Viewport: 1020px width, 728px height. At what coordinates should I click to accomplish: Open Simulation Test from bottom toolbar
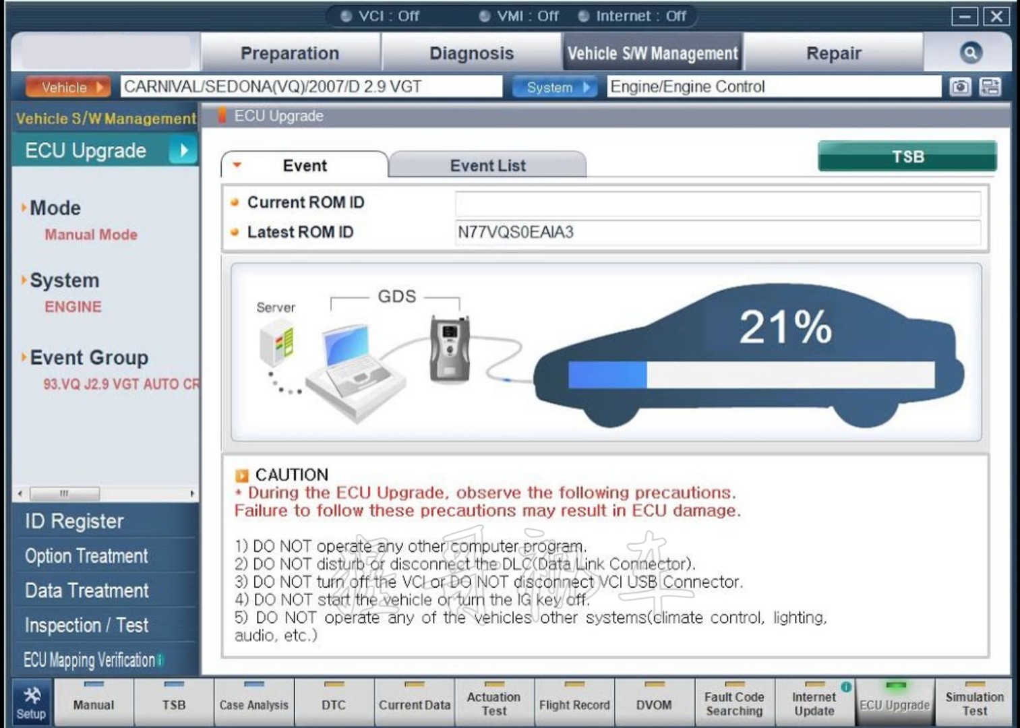tap(974, 703)
